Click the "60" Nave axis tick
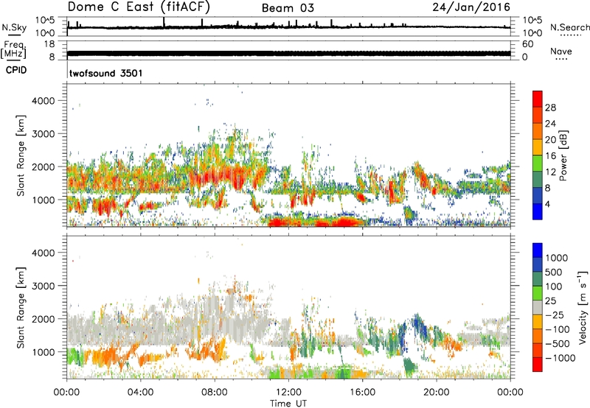The height and width of the screenshot is (408, 590). [527, 44]
